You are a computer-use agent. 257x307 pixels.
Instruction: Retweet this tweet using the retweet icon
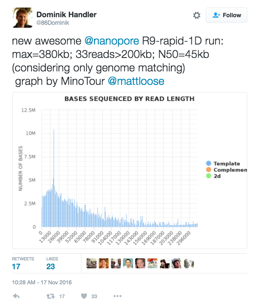pos(50,296)
